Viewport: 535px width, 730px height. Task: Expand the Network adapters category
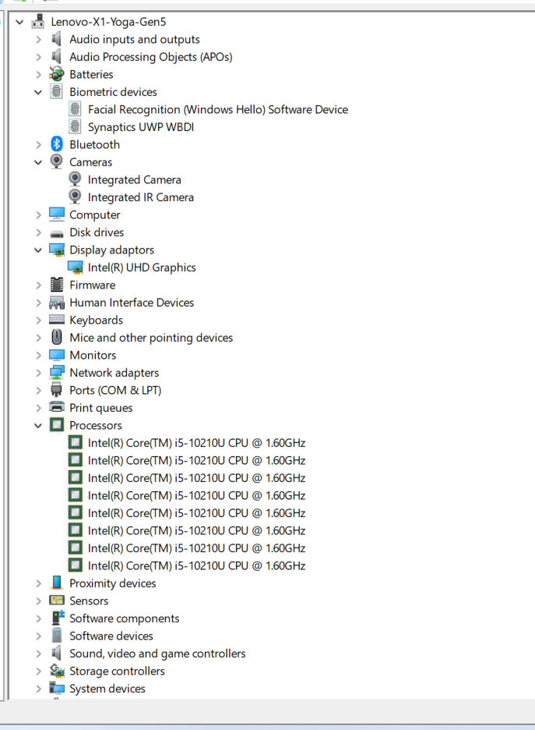[38, 373]
